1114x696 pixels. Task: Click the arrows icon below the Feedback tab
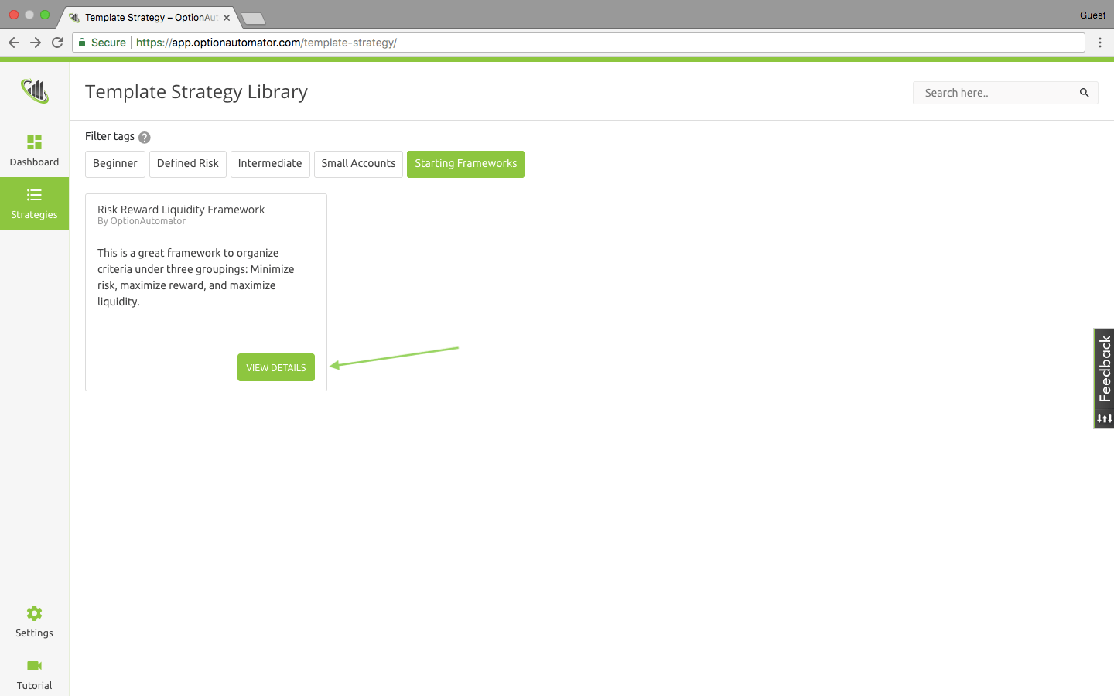click(1104, 418)
